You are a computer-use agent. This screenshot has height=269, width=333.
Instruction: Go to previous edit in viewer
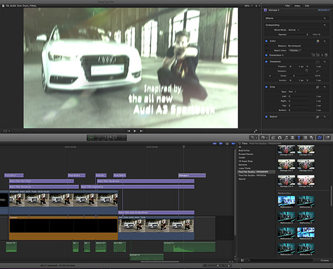pyautogui.click(x=128, y=131)
